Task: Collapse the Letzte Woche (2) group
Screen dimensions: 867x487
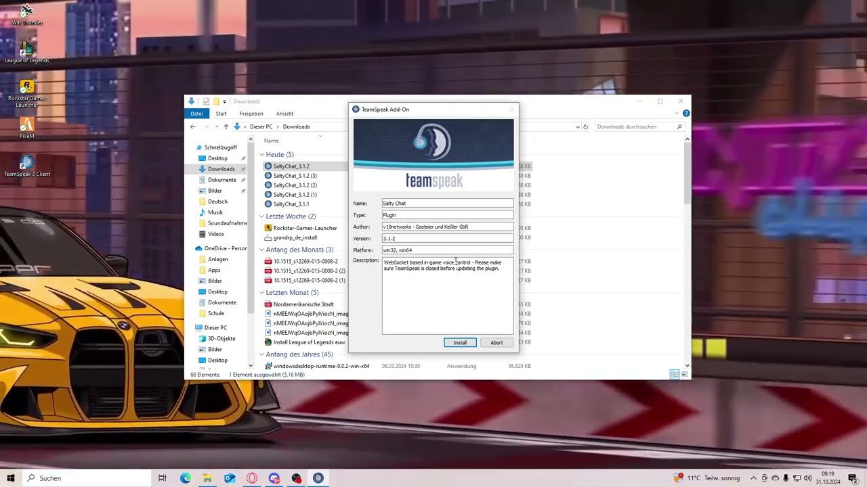Action: point(261,216)
